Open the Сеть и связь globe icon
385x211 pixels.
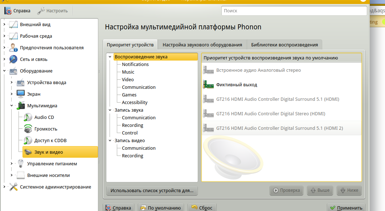pyautogui.click(x=13, y=59)
